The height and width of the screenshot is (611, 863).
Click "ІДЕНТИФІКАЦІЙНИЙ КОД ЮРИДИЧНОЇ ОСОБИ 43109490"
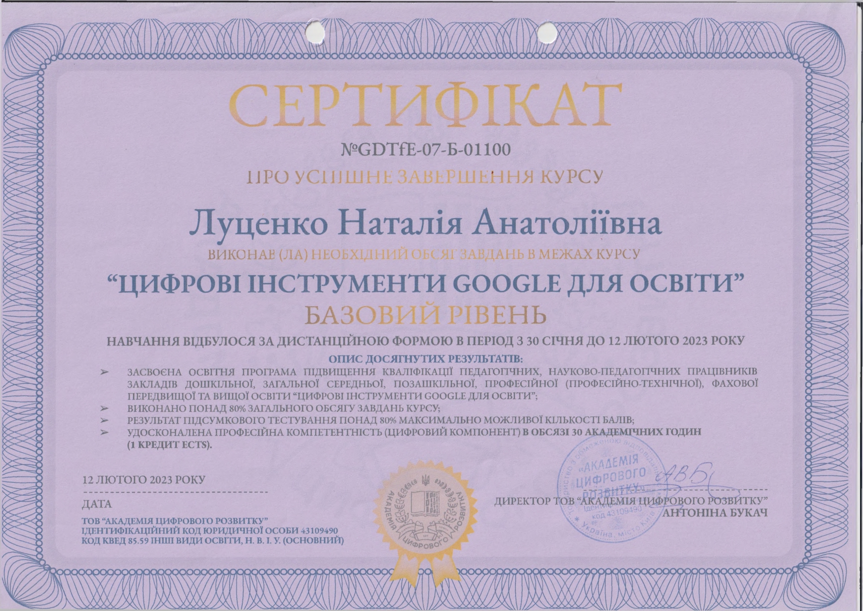click(x=210, y=531)
